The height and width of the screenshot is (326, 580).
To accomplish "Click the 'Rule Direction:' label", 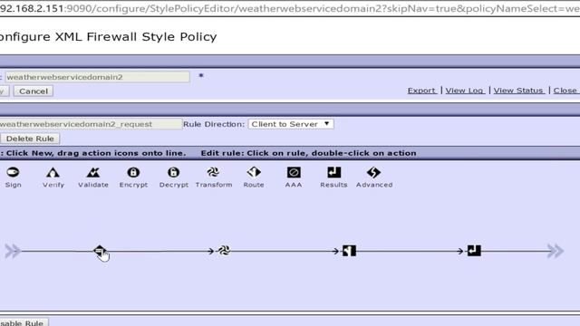I will pos(214,124).
